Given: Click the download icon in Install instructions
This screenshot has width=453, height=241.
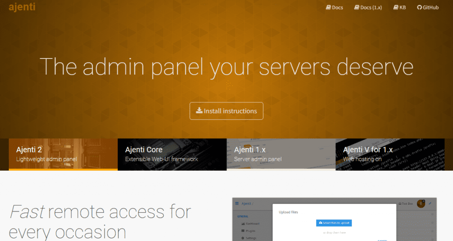Looking at the screenshot, I should (199, 110).
